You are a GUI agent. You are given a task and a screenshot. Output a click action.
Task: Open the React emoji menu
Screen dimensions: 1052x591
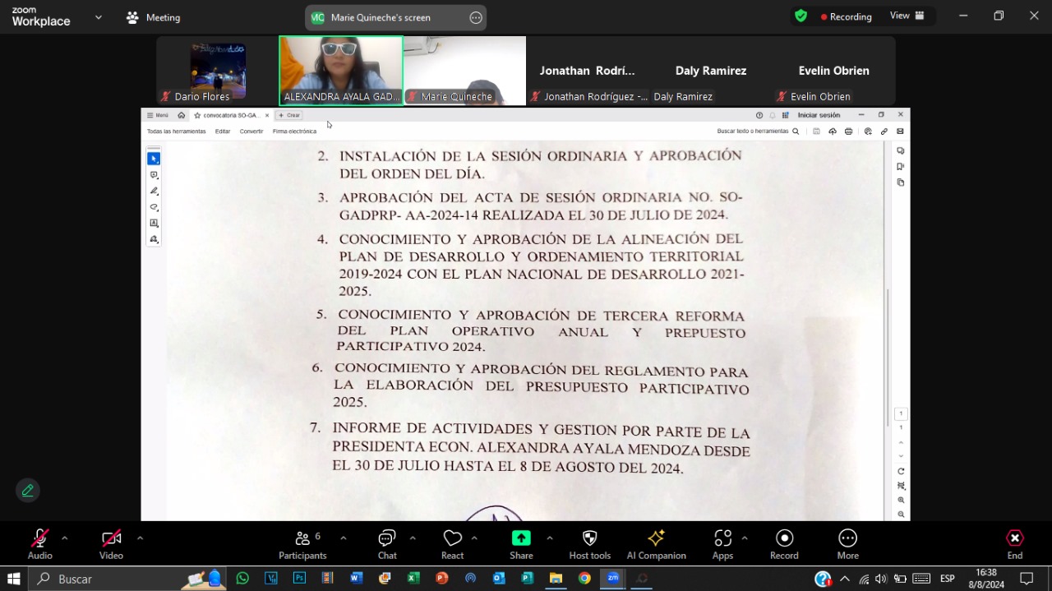[x=452, y=543]
